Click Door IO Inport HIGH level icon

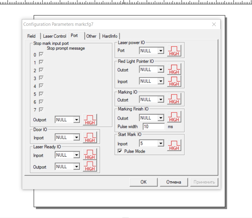pos(90,138)
